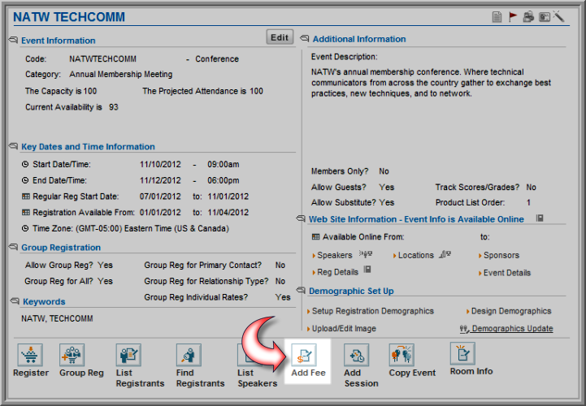Open the Reg Details link
The width and height of the screenshot is (586, 406).
point(337,272)
